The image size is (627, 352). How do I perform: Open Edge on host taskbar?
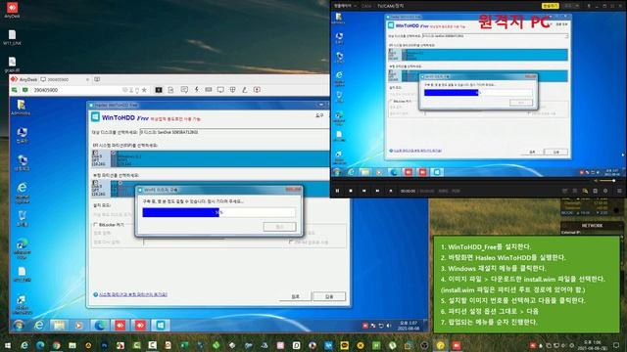pyautogui.click(x=40, y=345)
